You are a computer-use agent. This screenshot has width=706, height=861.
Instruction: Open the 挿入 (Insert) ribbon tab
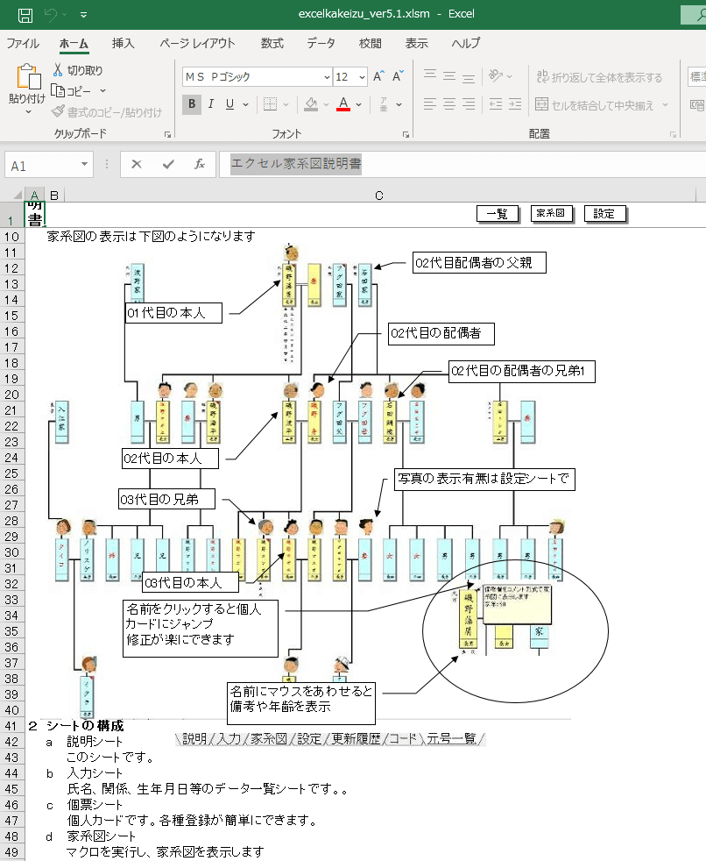click(123, 43)
